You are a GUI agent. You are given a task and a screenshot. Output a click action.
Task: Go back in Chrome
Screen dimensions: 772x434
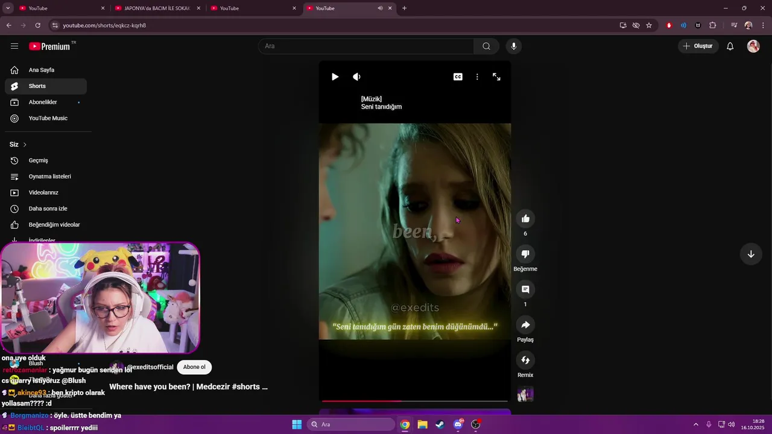(8, 25)
